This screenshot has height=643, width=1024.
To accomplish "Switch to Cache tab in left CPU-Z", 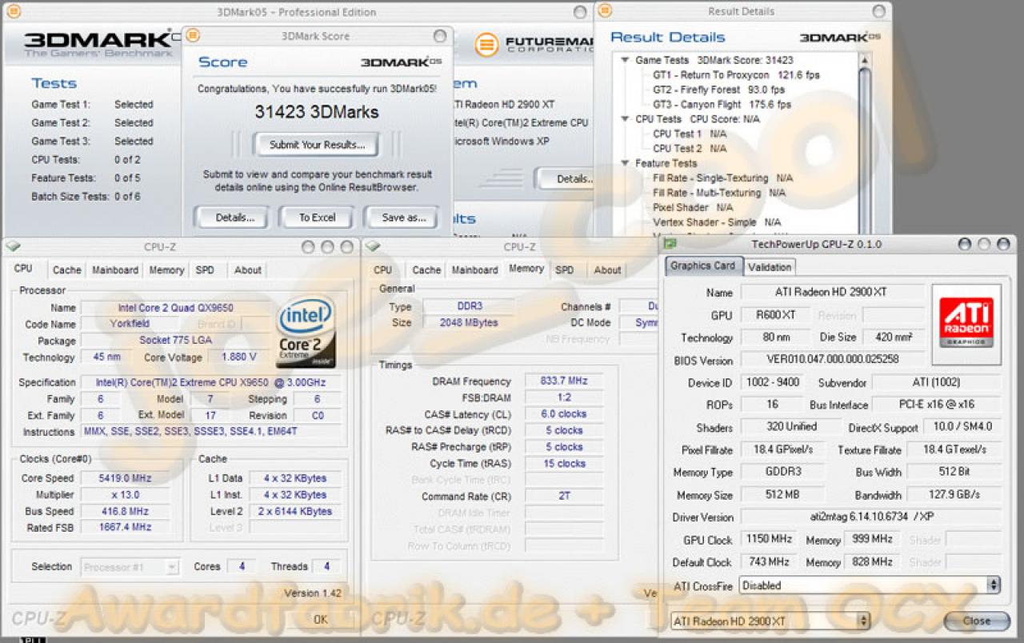I will coord(66,270).
